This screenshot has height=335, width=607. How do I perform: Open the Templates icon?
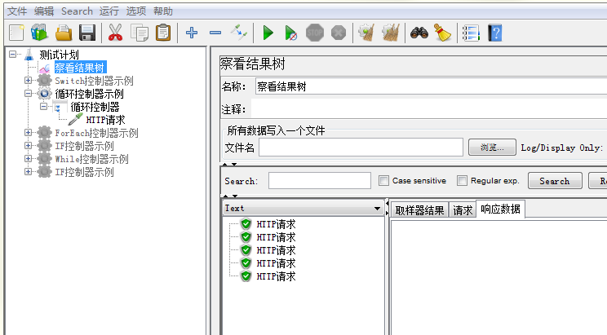[39, 33]
